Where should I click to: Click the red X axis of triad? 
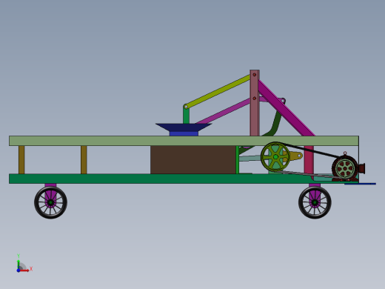coord(24,270)
